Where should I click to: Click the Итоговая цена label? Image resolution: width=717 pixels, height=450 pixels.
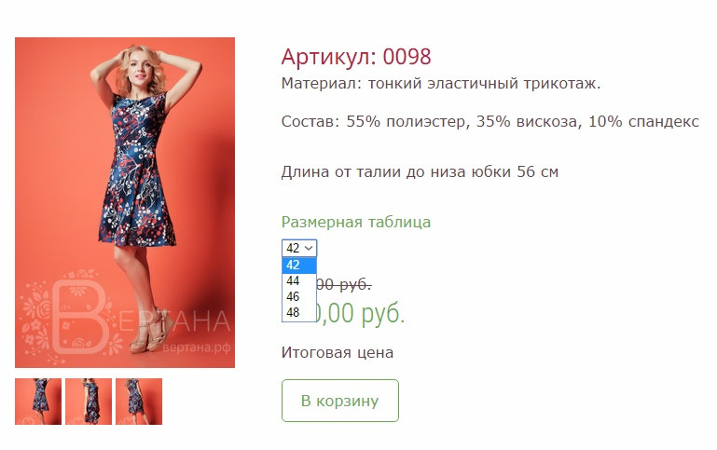338,353
